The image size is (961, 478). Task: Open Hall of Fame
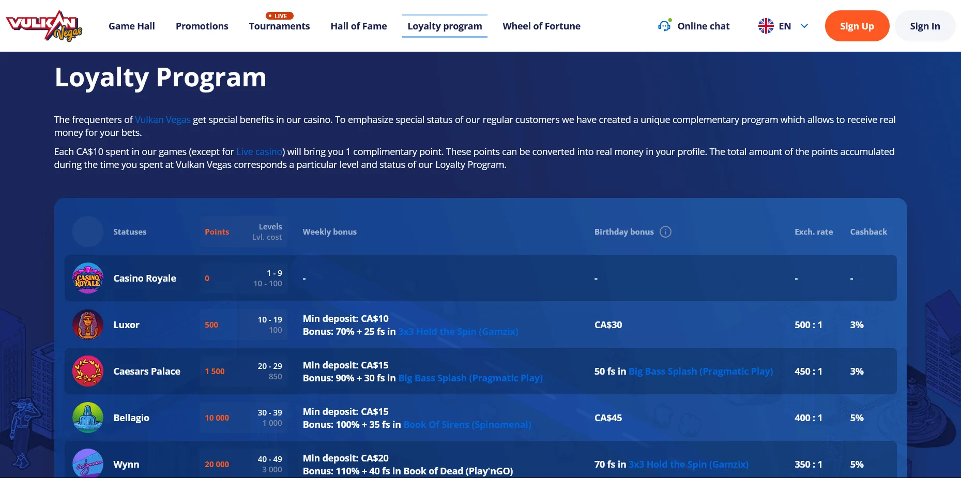click(x=359, y=26)
